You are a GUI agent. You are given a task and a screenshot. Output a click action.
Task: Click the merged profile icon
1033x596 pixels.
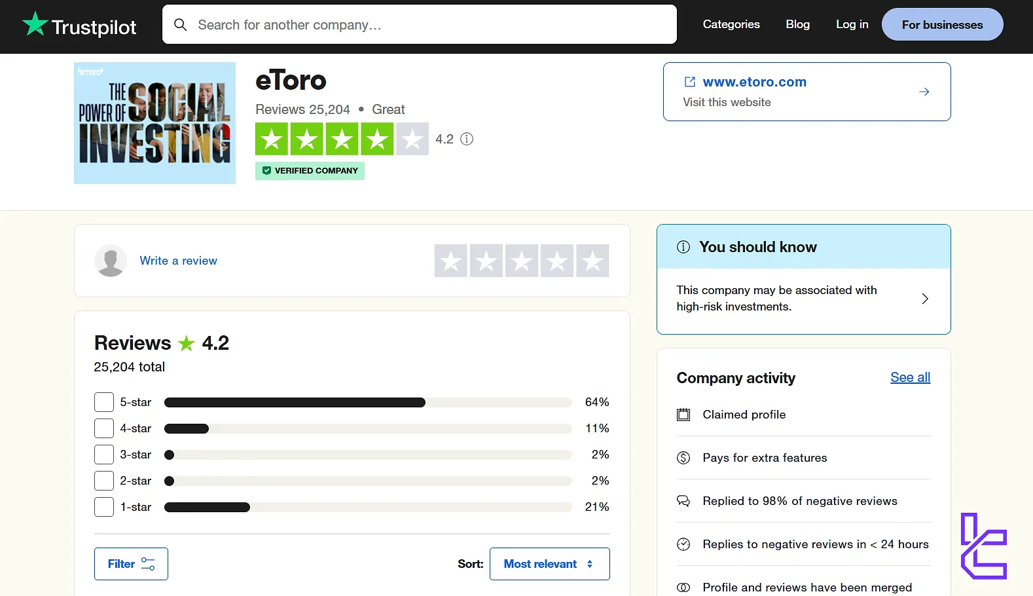coord(683,587)
